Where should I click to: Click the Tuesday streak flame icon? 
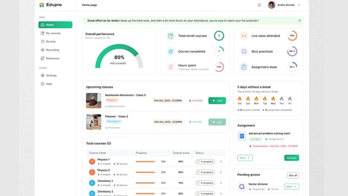265,99
